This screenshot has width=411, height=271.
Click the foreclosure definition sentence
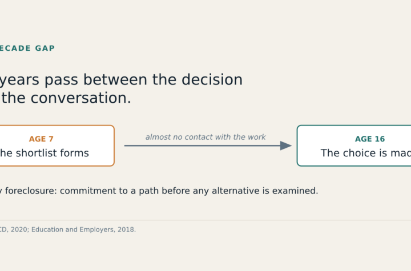pos(159,191)
